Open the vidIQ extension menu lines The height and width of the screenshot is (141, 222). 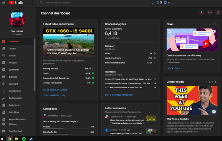click(x=169, y=2)
